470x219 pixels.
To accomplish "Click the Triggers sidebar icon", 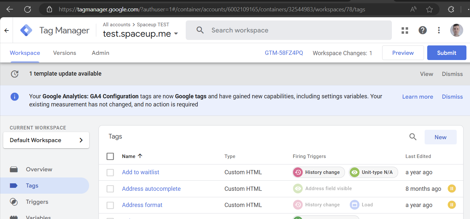I will click(x=14, y=202).
